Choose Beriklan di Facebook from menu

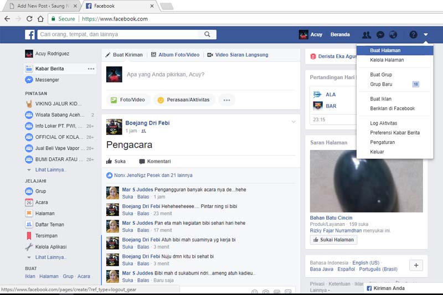(x=395, y=108)
